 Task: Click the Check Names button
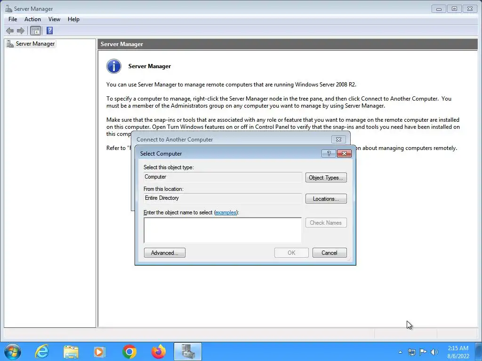coord(326,222)
